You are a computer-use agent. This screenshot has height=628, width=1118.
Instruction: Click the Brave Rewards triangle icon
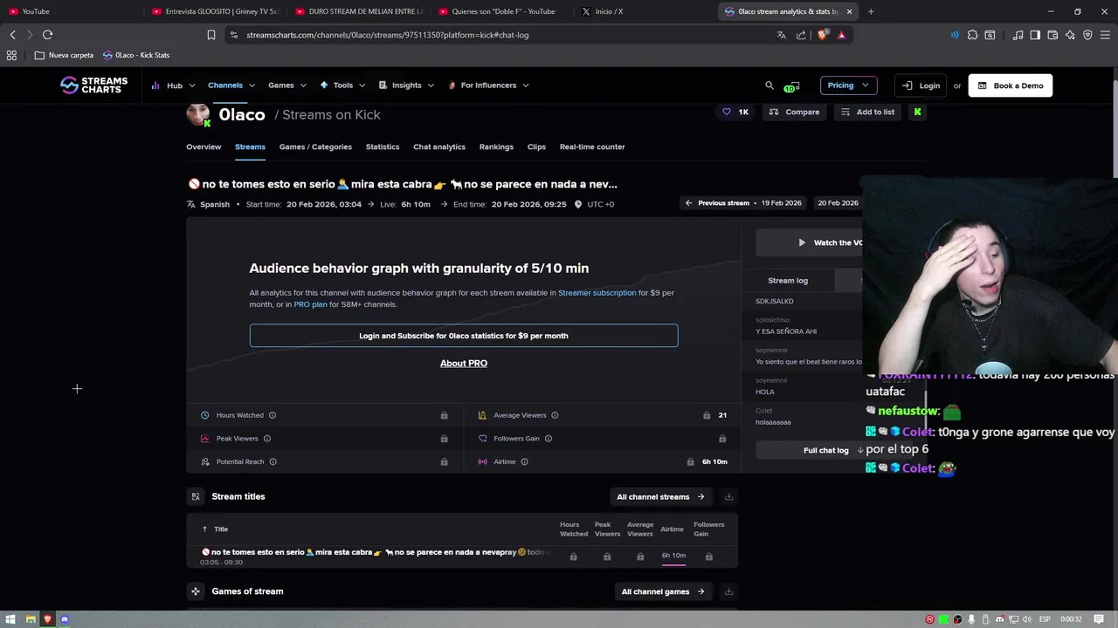(x=841, y=35)
